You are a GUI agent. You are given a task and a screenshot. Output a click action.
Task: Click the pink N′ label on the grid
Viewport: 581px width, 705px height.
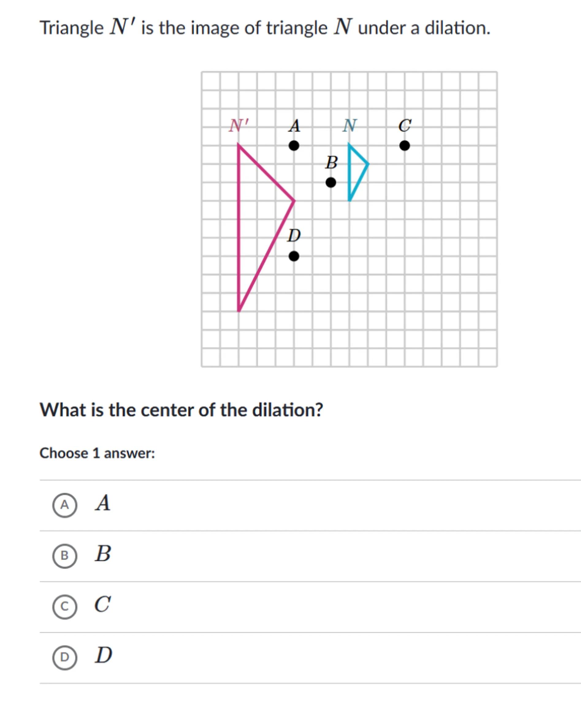coord(239,126)
